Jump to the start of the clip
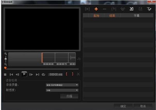This screenshot has width=156, height=110. point(11,74)
